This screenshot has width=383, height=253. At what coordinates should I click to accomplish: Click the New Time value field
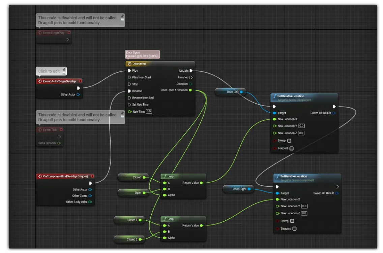(149, 111)
